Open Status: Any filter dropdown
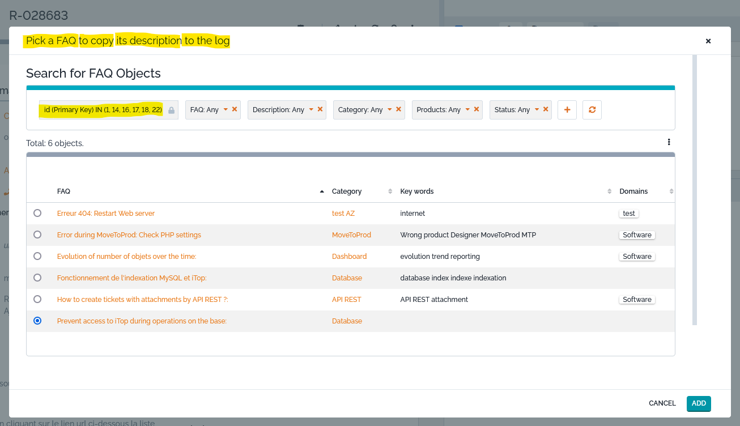This screenshot has width=740, height=426. pyautogui.click(x=537, y=109)
